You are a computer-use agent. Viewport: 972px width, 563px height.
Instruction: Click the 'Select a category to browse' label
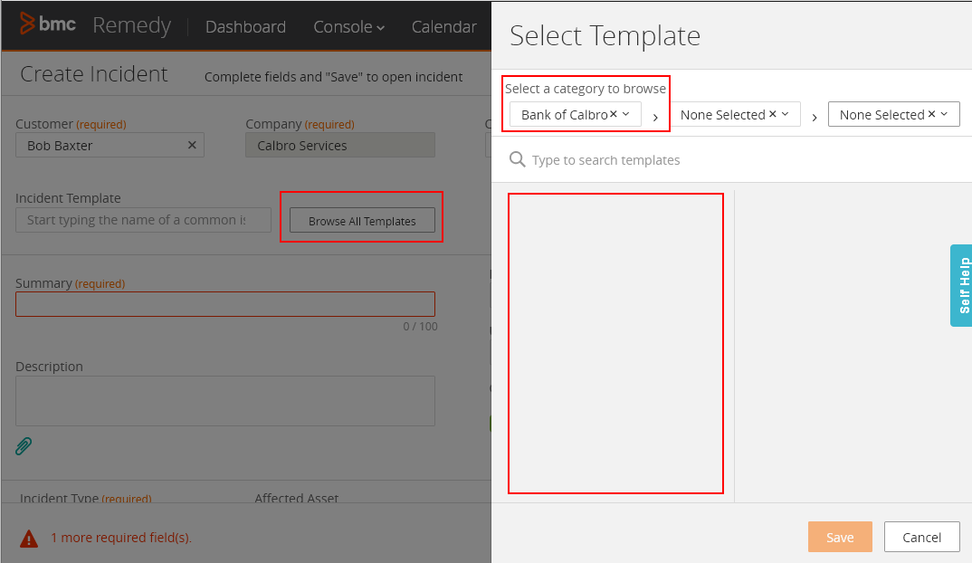pos(586,89)
